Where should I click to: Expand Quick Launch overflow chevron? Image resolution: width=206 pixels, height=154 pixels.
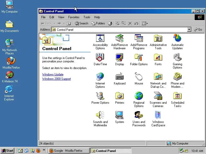(x=44, y=150)
